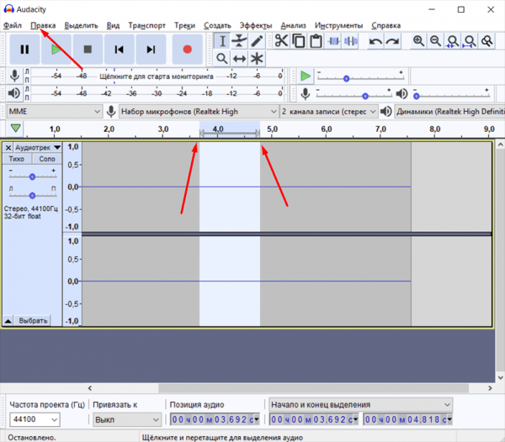Screen dimensions: 505x442
Task: Open the MME audio host dropdown
Action: (54, 112)
